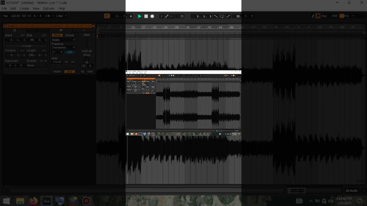Open the File menu

coord(4,9)
